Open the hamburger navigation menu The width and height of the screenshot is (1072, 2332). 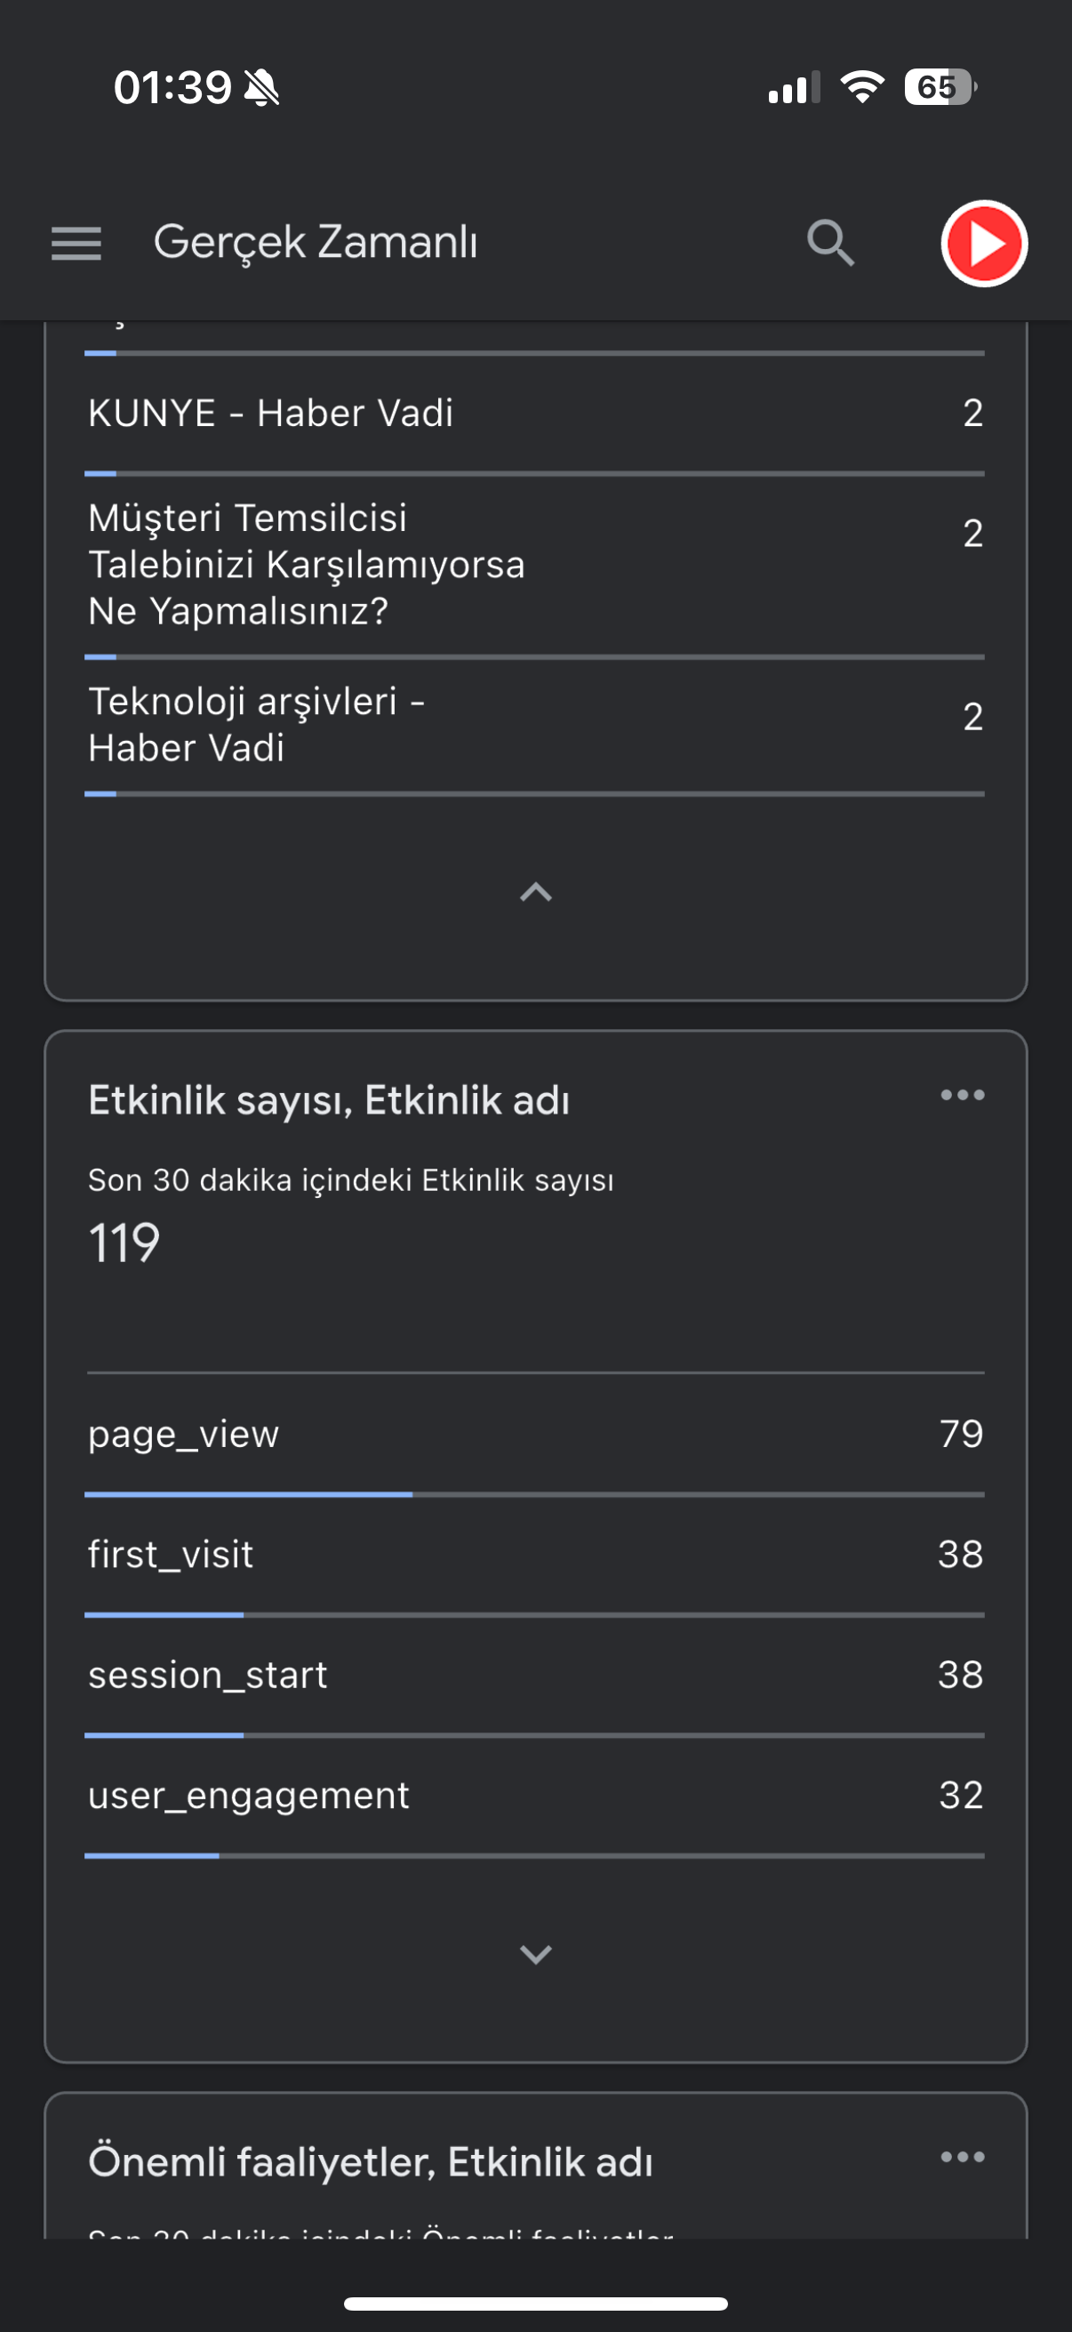(76, 244)
